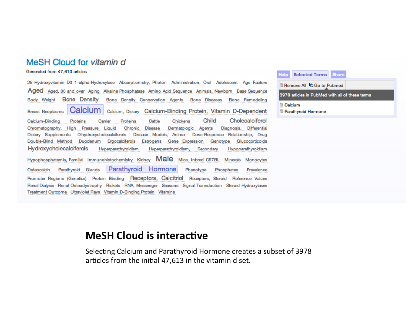Image resolution: width=415 pixels, height=311 pixels.
Task: Click Administration, Oral term
Action: coord(191,82)
